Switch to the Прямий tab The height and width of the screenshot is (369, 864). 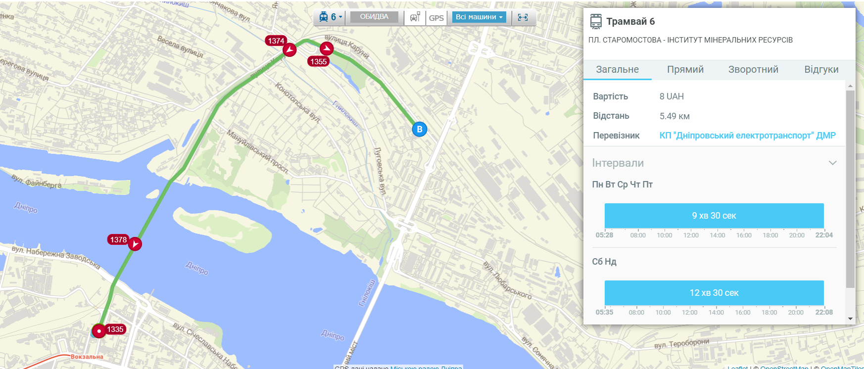[x=685, y=70]
